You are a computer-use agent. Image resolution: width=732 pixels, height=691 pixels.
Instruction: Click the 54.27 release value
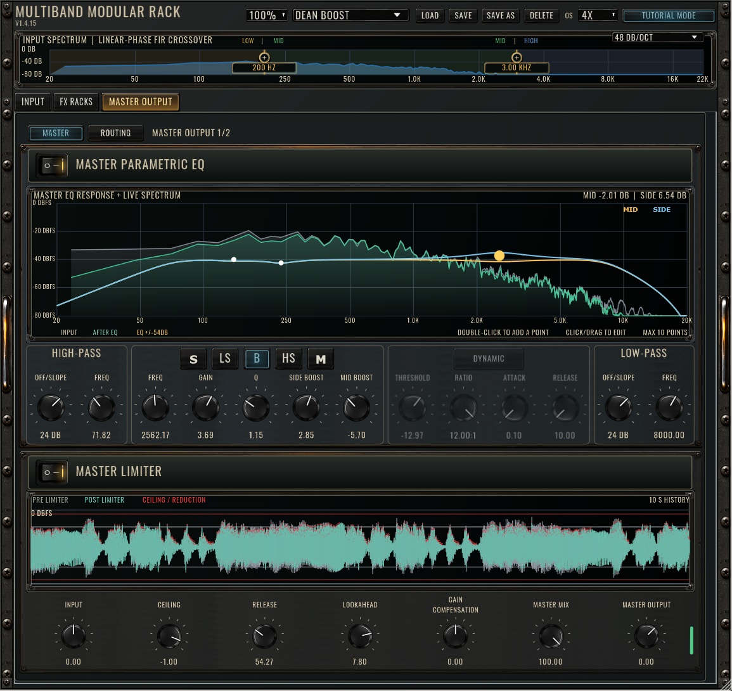point(264,662)
